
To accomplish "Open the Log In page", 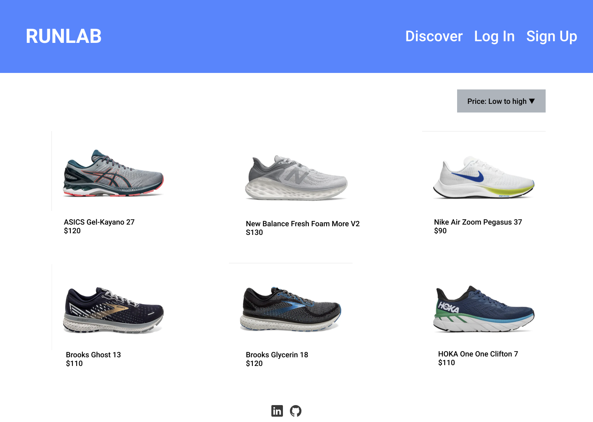I will [494, 36].
